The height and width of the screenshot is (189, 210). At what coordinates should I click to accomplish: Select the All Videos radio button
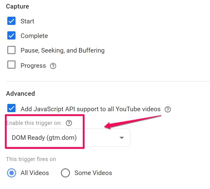[x=12, y=173]
